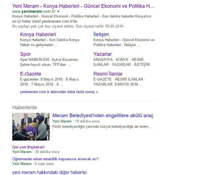Open the Konya Haberleri sitelink
This screenshot has height=175, width=208.
(38, 34)
